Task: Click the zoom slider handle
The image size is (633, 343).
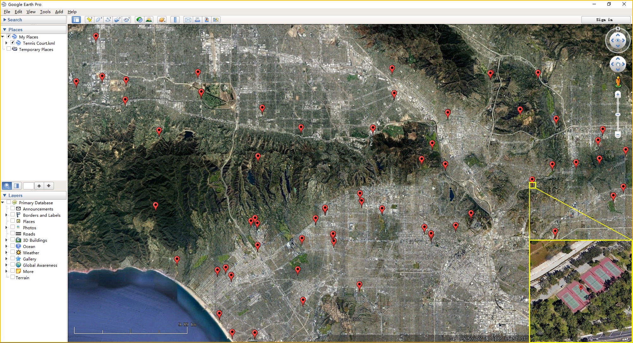Action: pos(618,115)
